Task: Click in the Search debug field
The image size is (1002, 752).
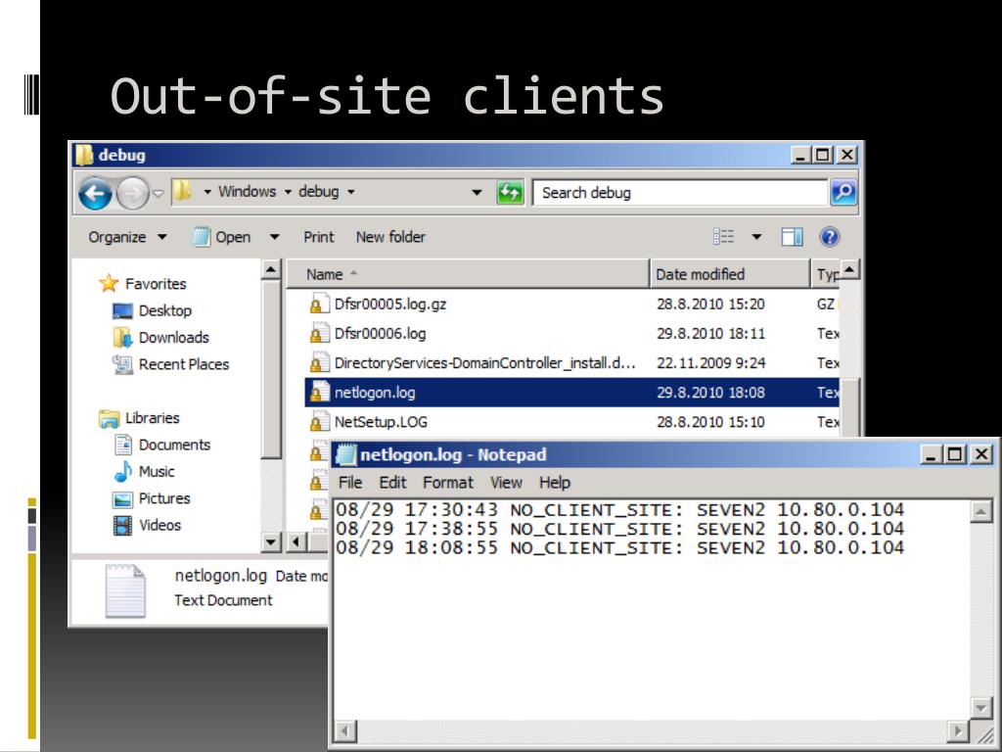Action: [x=680, y=193]
